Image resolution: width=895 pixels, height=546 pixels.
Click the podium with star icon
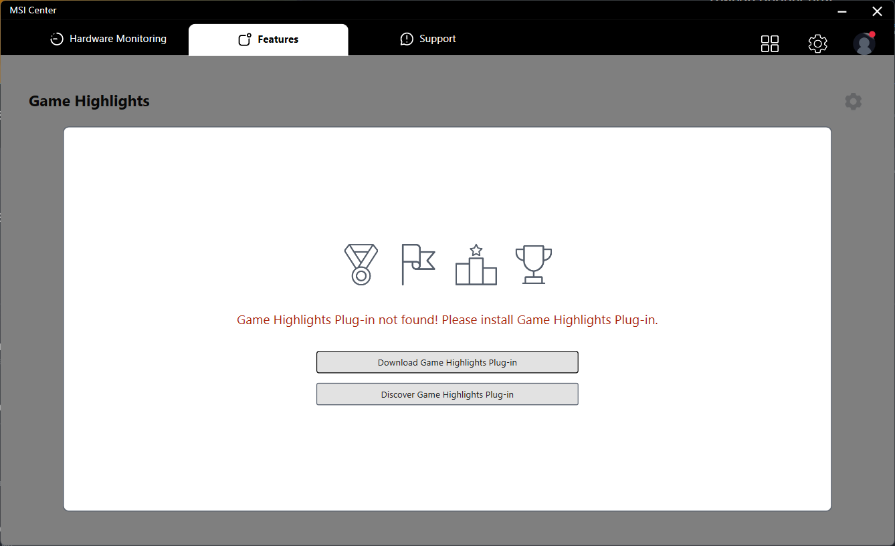pyautogui.click(x=476, y=265)
